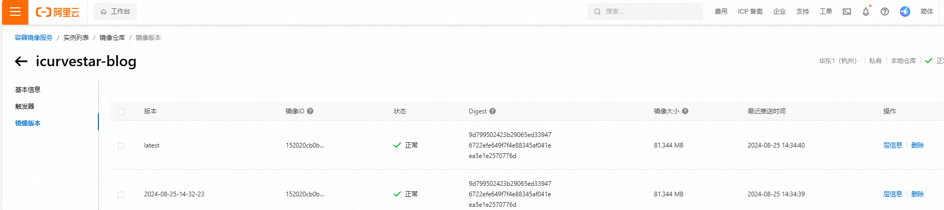This screenshot has height=210, width=944.
Task: Toggle the select-all checkbox in table header
Action: click(x=121, y=112)
